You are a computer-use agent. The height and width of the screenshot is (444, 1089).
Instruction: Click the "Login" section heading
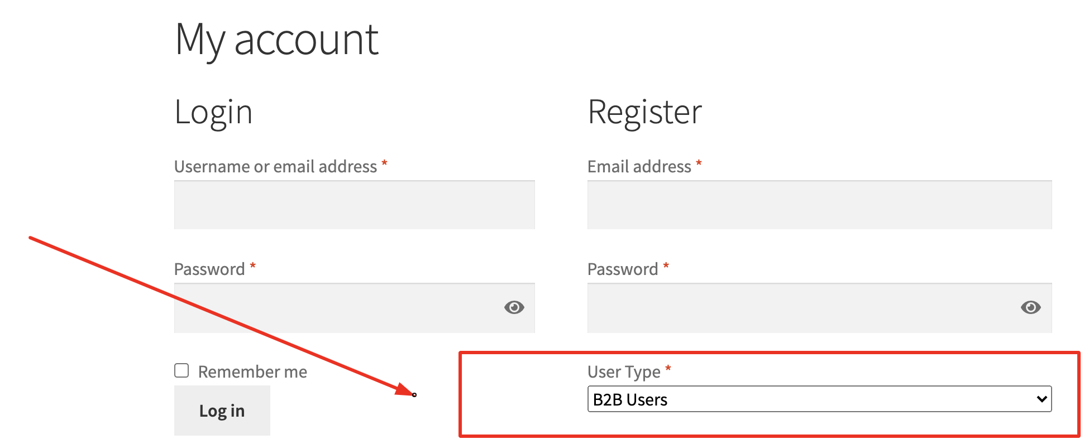(x=213, y=113)
